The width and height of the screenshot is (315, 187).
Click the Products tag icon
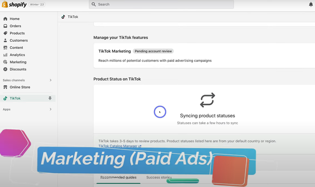tap(6, 33)
